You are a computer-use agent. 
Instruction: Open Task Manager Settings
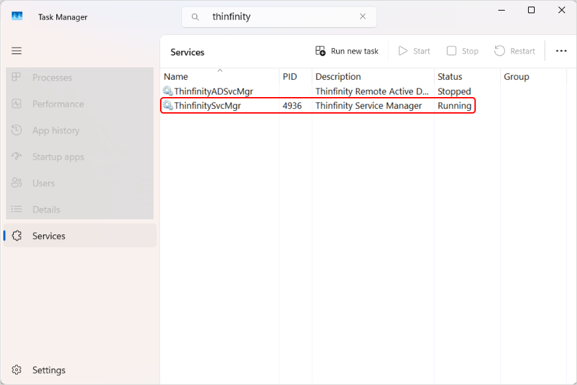click(80, 370)
